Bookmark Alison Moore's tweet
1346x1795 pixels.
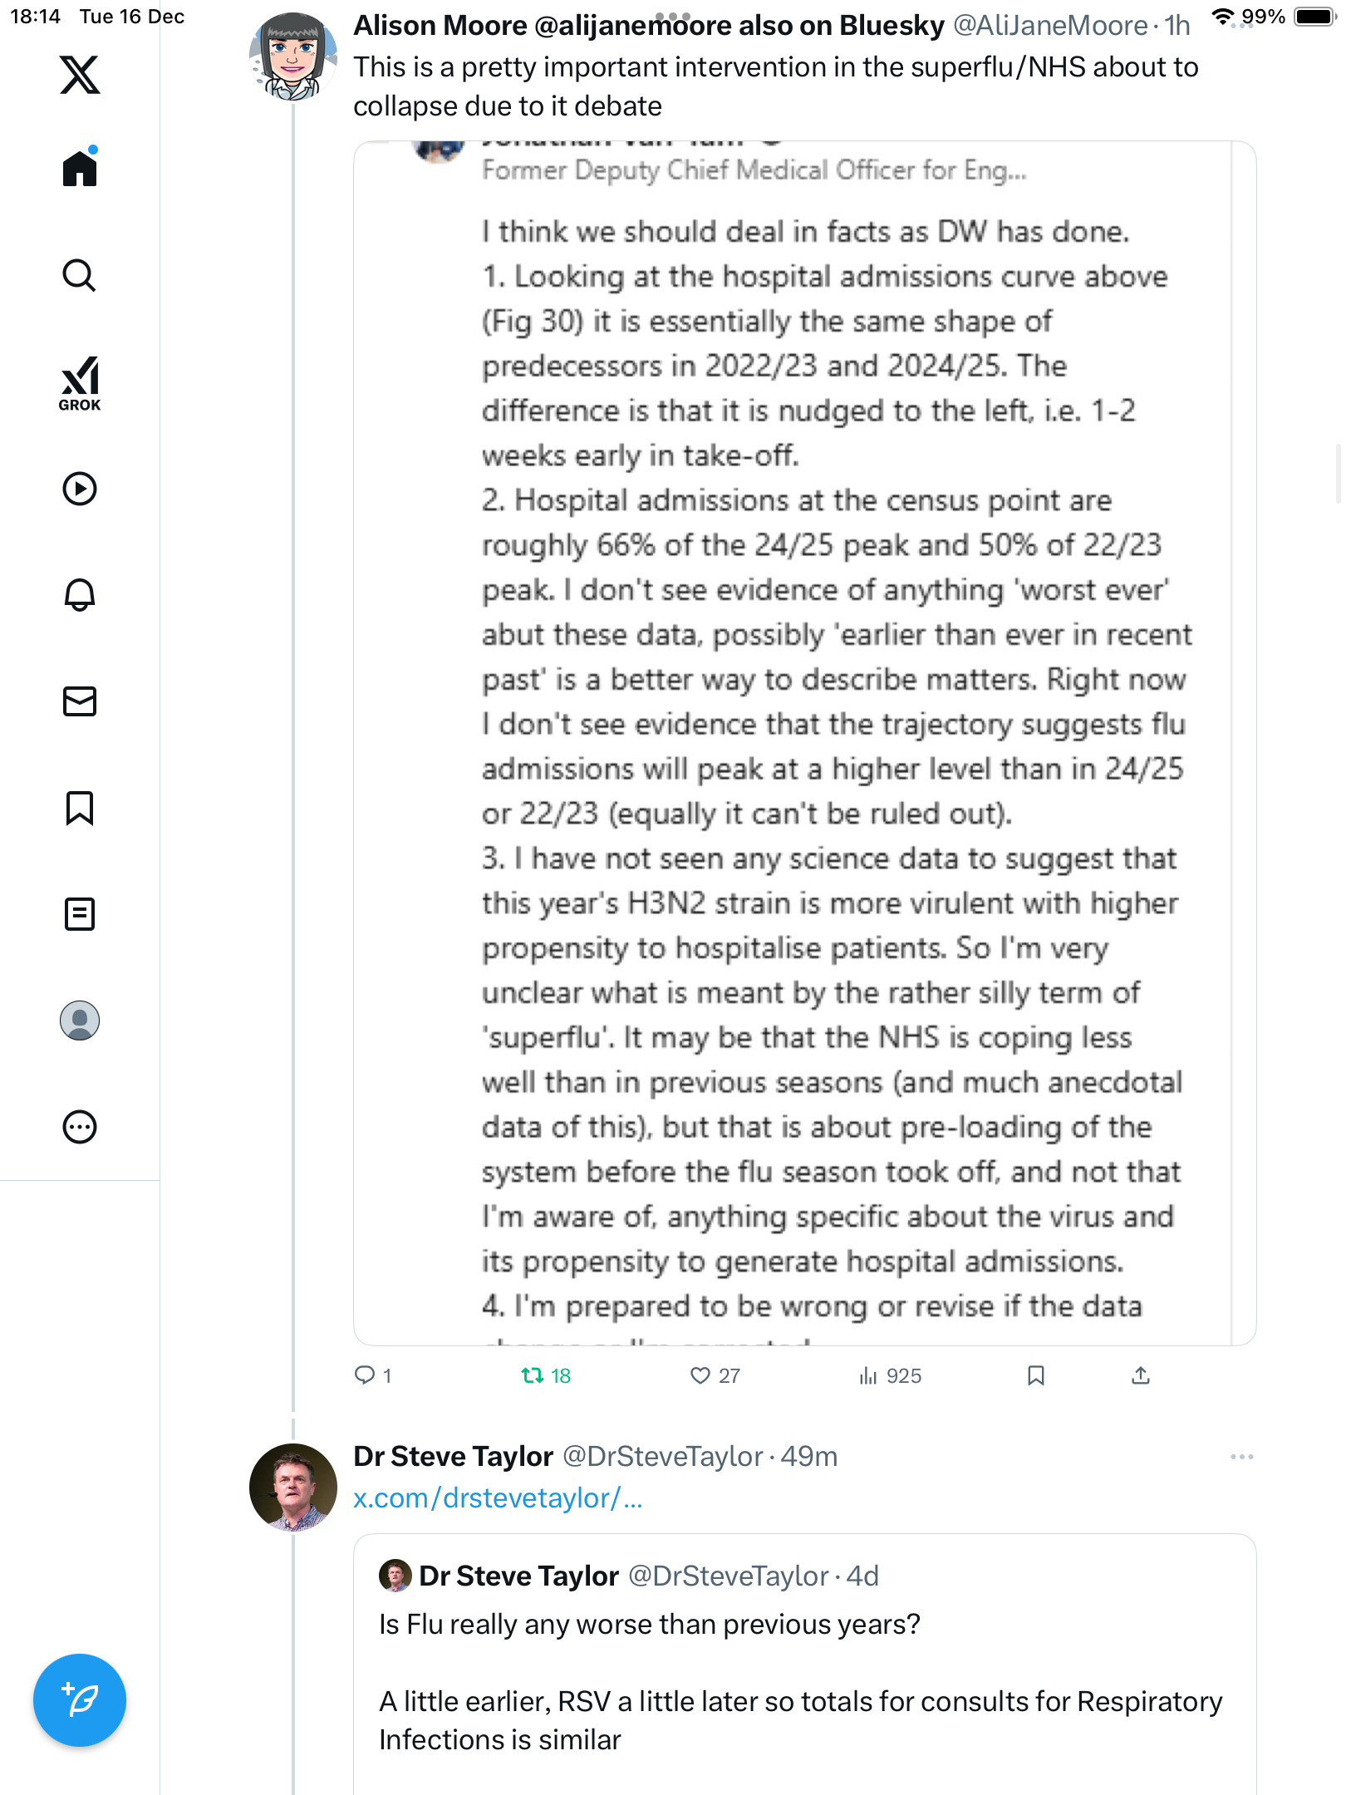pyautogui.click(x=1035, y=1376)
